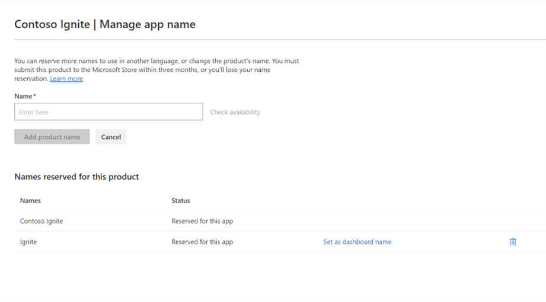Image resolution: width=546 pixels, height=302 pixels.
Task: Click the Contoso Ignite row's reserved status
Action: 202,221
